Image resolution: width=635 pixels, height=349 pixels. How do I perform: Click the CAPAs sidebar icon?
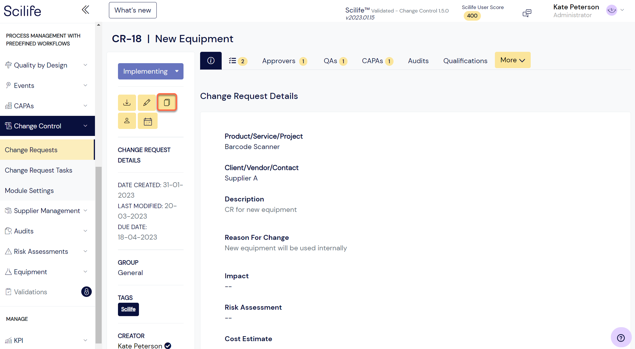(8, 106)
